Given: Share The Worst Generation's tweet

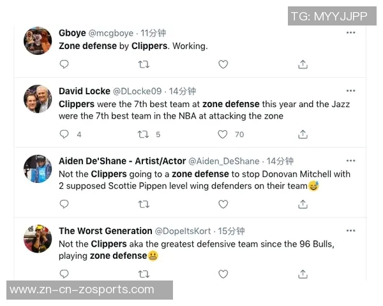Looking at the screenshot, I should point(303,274).
